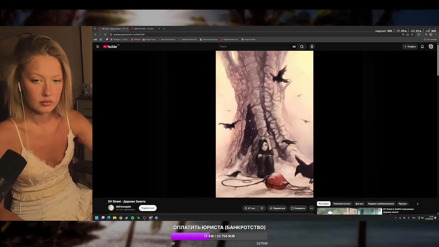Open the three-dot more actions under video
This screenshot has width=439, height=247.
pyautogui.click(x=311, y=208)
